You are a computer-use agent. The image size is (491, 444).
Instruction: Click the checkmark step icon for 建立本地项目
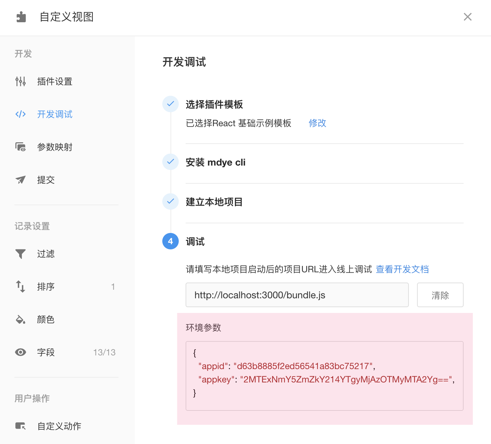pyautogui.click(x=171, y=201)
